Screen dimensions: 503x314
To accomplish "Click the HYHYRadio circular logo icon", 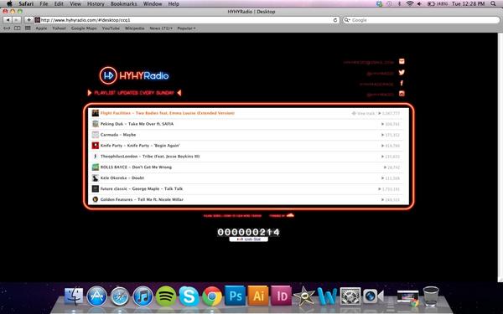I will [x=108, y=75].
